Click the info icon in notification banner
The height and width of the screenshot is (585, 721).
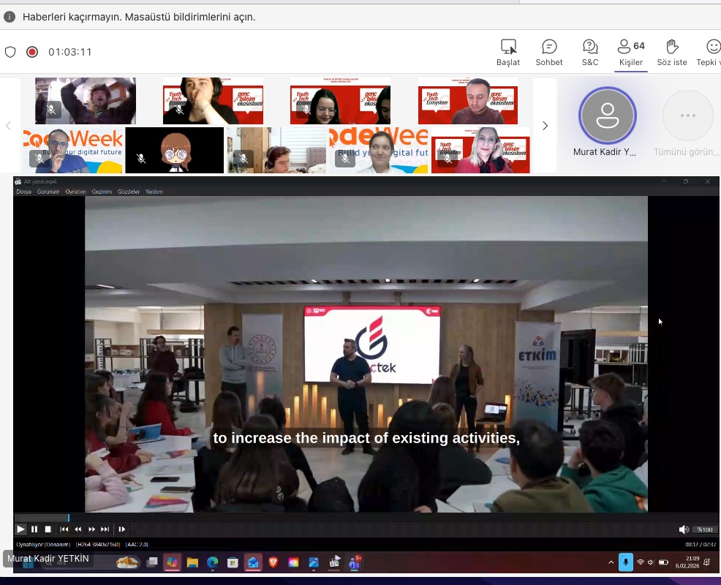[10, 16]
